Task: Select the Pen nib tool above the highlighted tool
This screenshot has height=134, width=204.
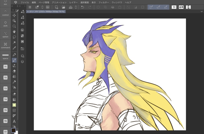Action: click(x=14, y=55)
